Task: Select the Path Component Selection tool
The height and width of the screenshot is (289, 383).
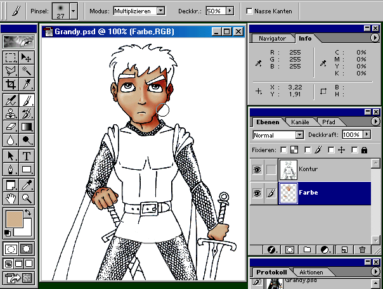Action: [x=11, y=156]
